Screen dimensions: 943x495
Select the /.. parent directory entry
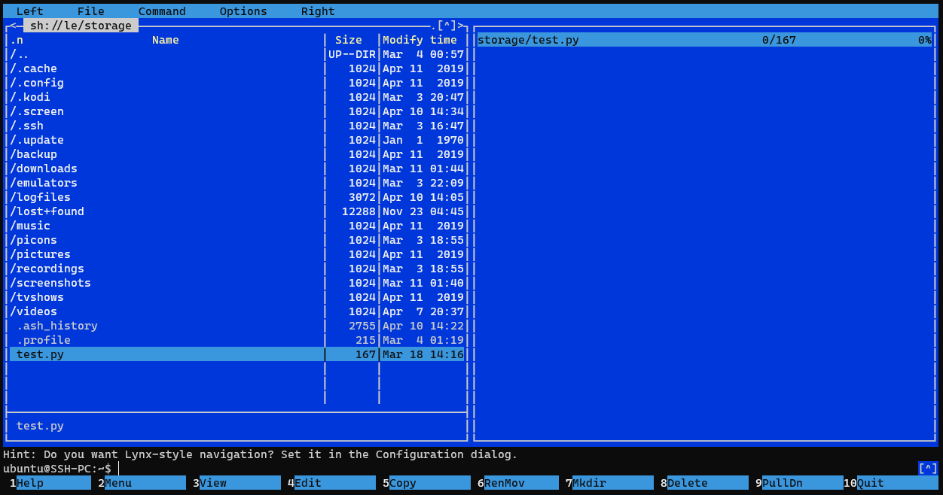coord(166,54)
